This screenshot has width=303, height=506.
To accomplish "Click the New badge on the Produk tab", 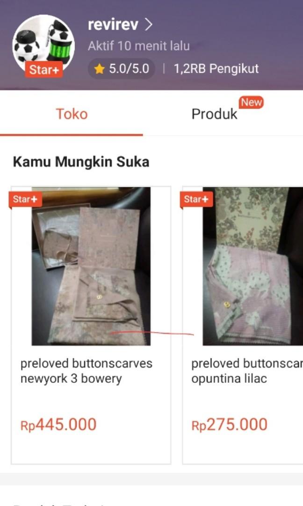I will 251,102.
